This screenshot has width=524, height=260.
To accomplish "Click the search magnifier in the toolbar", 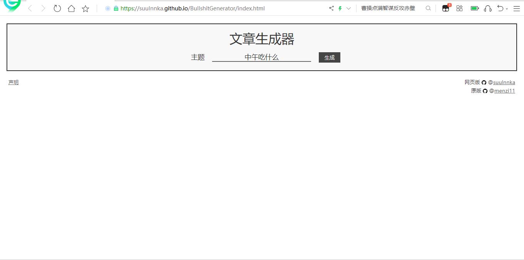I will pos(428,8).
